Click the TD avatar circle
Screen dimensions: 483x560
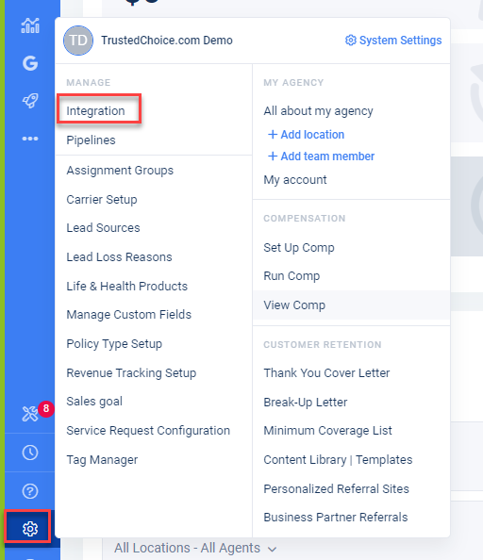point(78,41)
